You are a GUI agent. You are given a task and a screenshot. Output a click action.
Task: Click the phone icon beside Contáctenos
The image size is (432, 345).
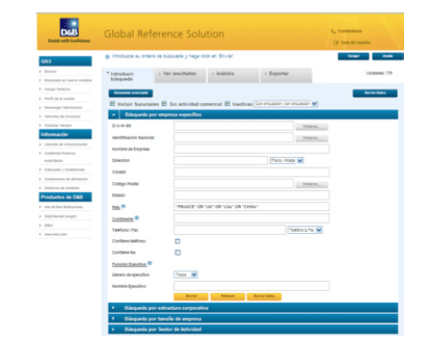tap(333, 32)
